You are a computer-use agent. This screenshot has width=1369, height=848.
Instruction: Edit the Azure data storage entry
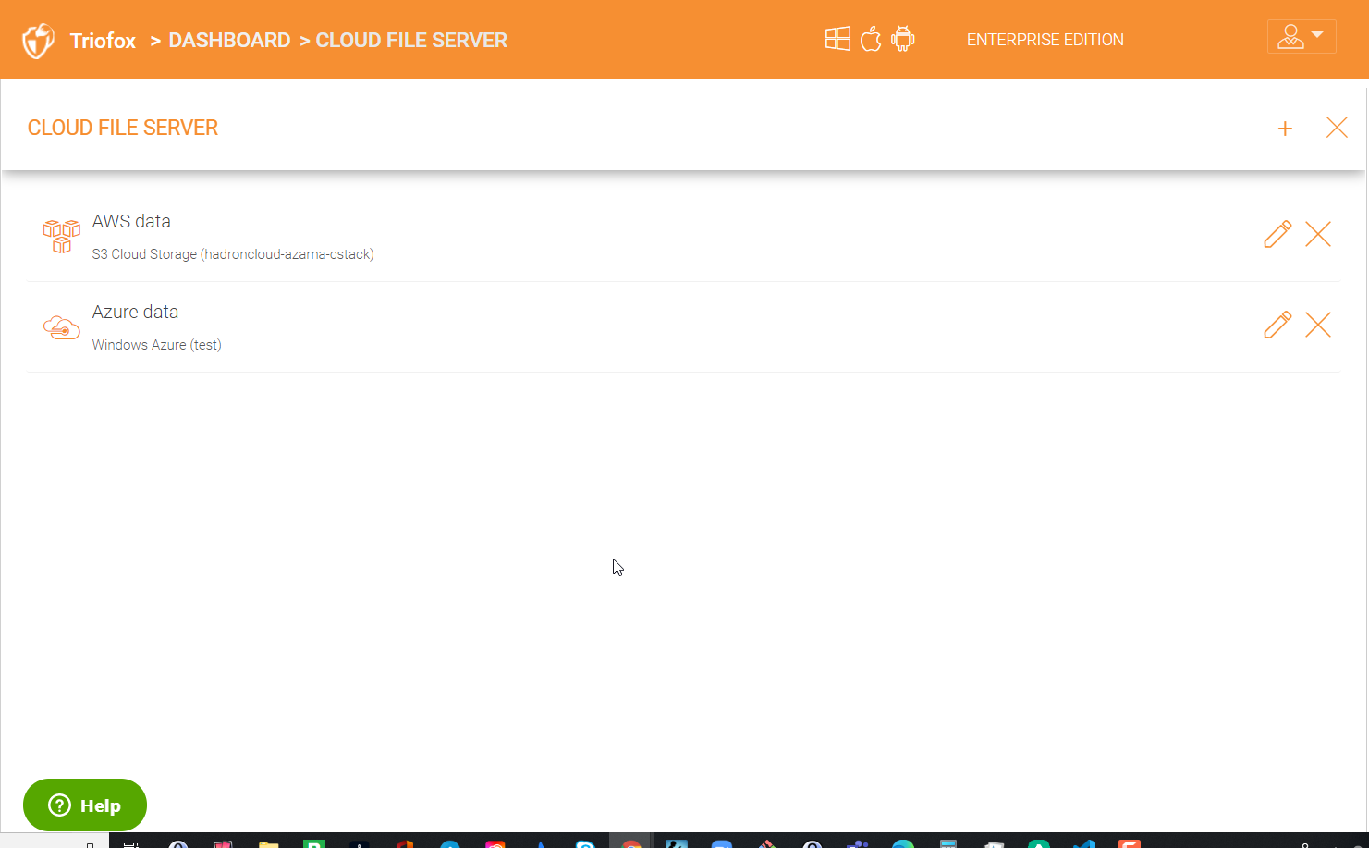pyautogui.click(x=1277, y=325)
